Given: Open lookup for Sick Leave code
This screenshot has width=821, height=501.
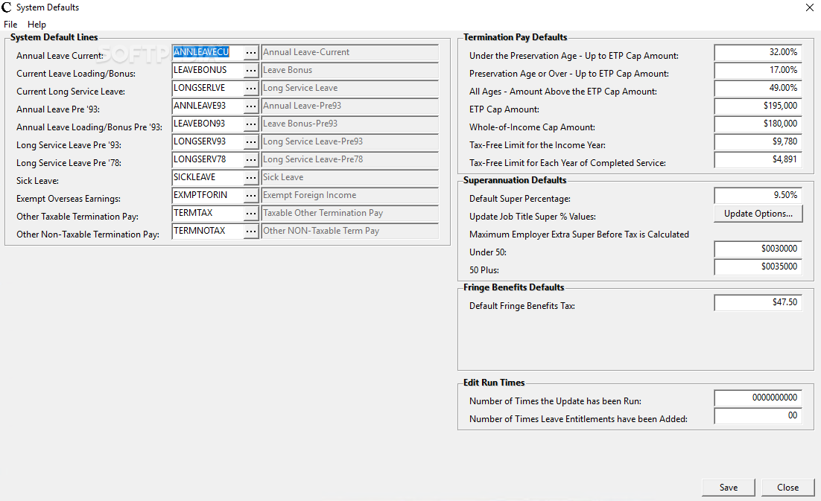Looking at the screenshot, I should point(251,177).
